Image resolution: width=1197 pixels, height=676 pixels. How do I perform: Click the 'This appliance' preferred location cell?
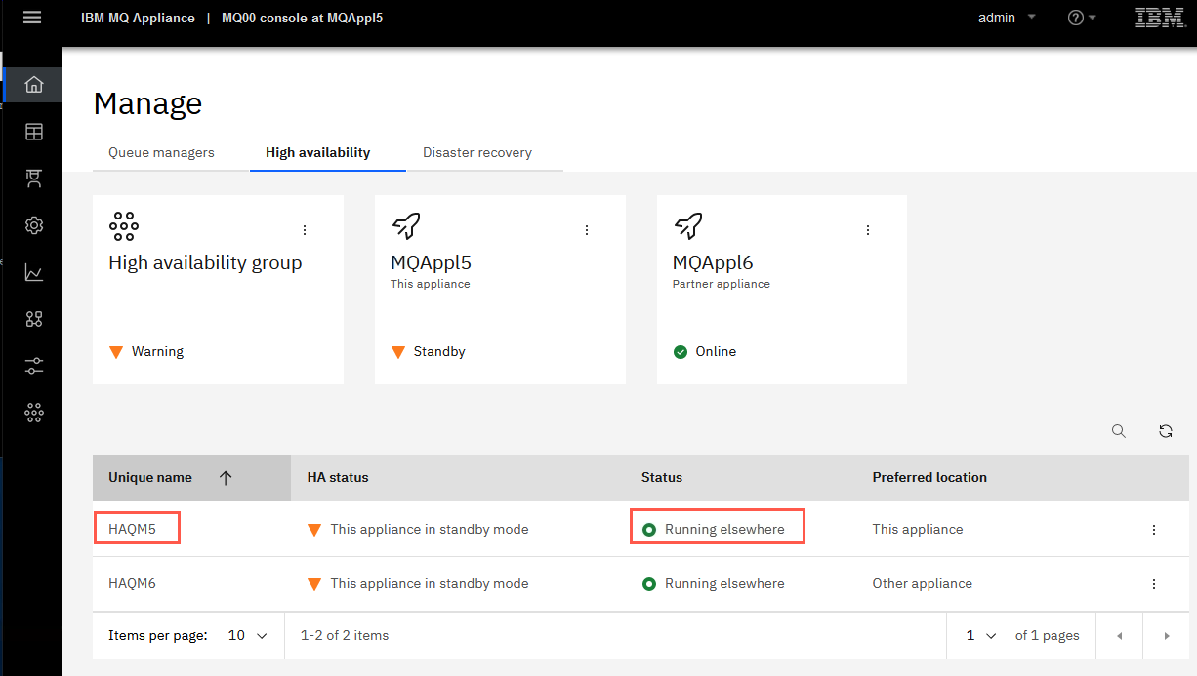tap(918, 529)
